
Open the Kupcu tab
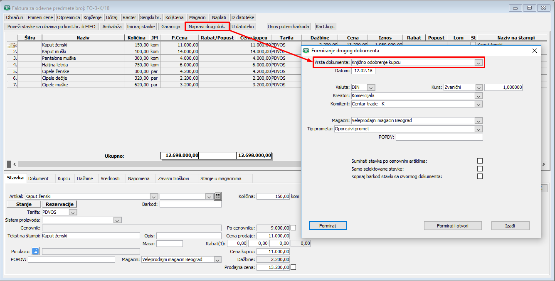pyautogui.click(x=64, y=178)
